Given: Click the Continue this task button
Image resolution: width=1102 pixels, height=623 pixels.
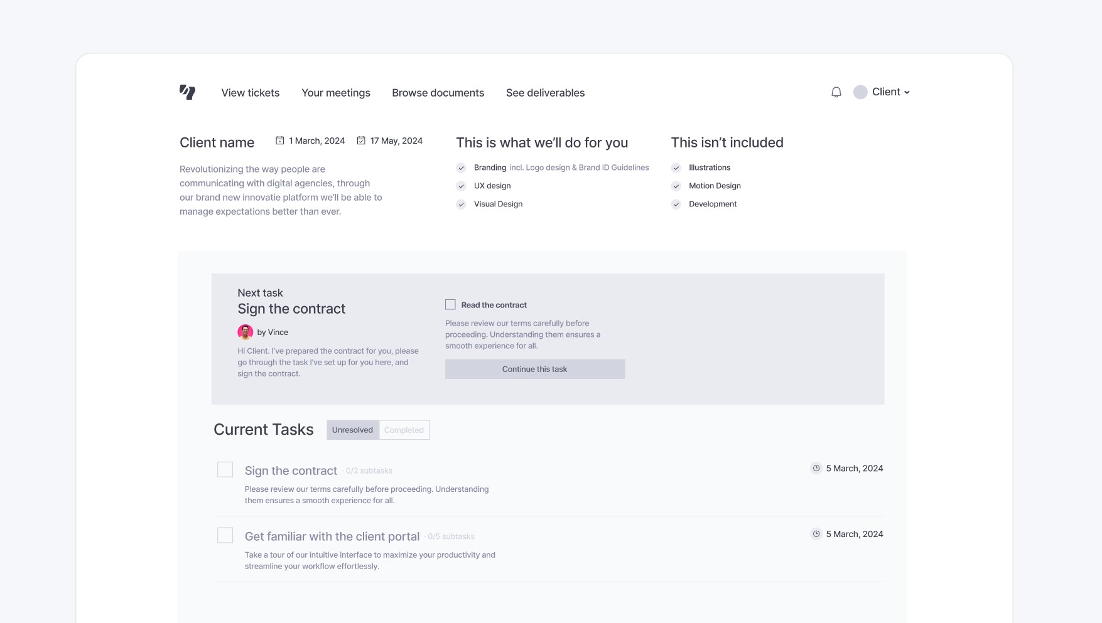Looking at the screenshot, I should pos(535,369).
